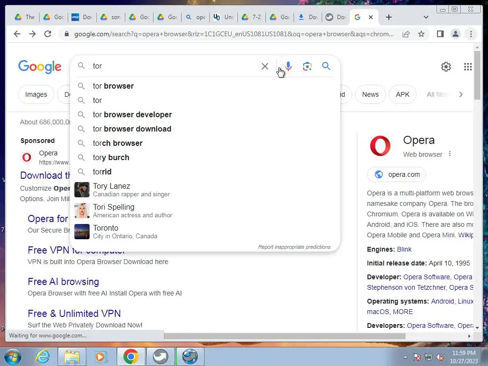Screen dimensions: 488x366
Task: Open Chrome three-dot menu
Action: click(x=471, y=34)
